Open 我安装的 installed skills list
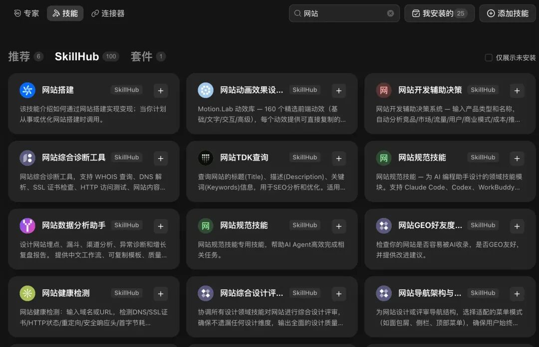 point(439,13)
